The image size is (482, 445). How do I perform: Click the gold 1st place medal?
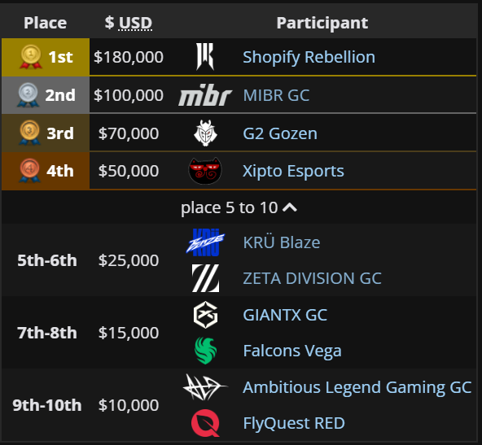(x=31, y=56)
